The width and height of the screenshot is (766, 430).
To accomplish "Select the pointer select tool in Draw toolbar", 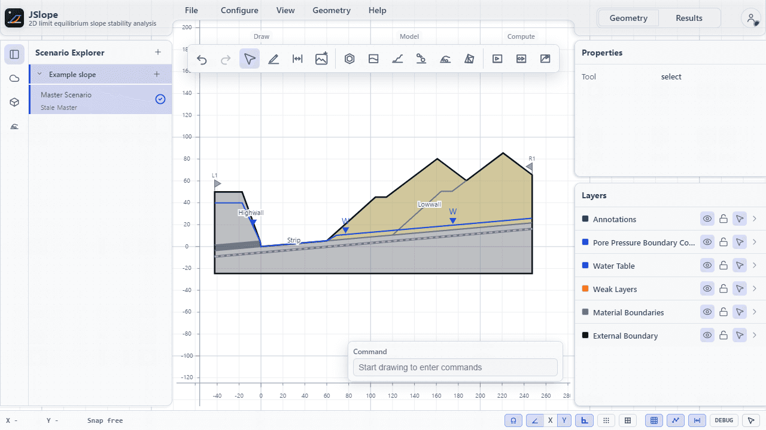I will (250, 59).
